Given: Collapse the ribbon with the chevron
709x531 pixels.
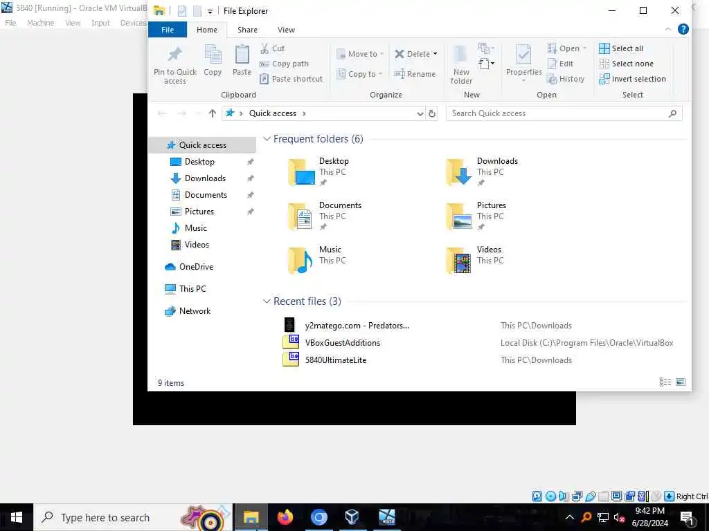Looking at the screenshot, I should [x=668, y=29].
